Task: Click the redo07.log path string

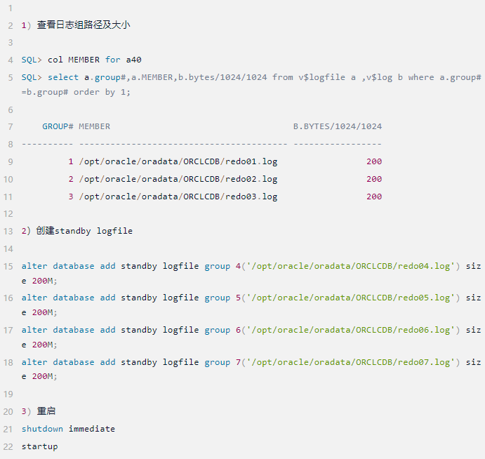Action: (x=349, y=362)
